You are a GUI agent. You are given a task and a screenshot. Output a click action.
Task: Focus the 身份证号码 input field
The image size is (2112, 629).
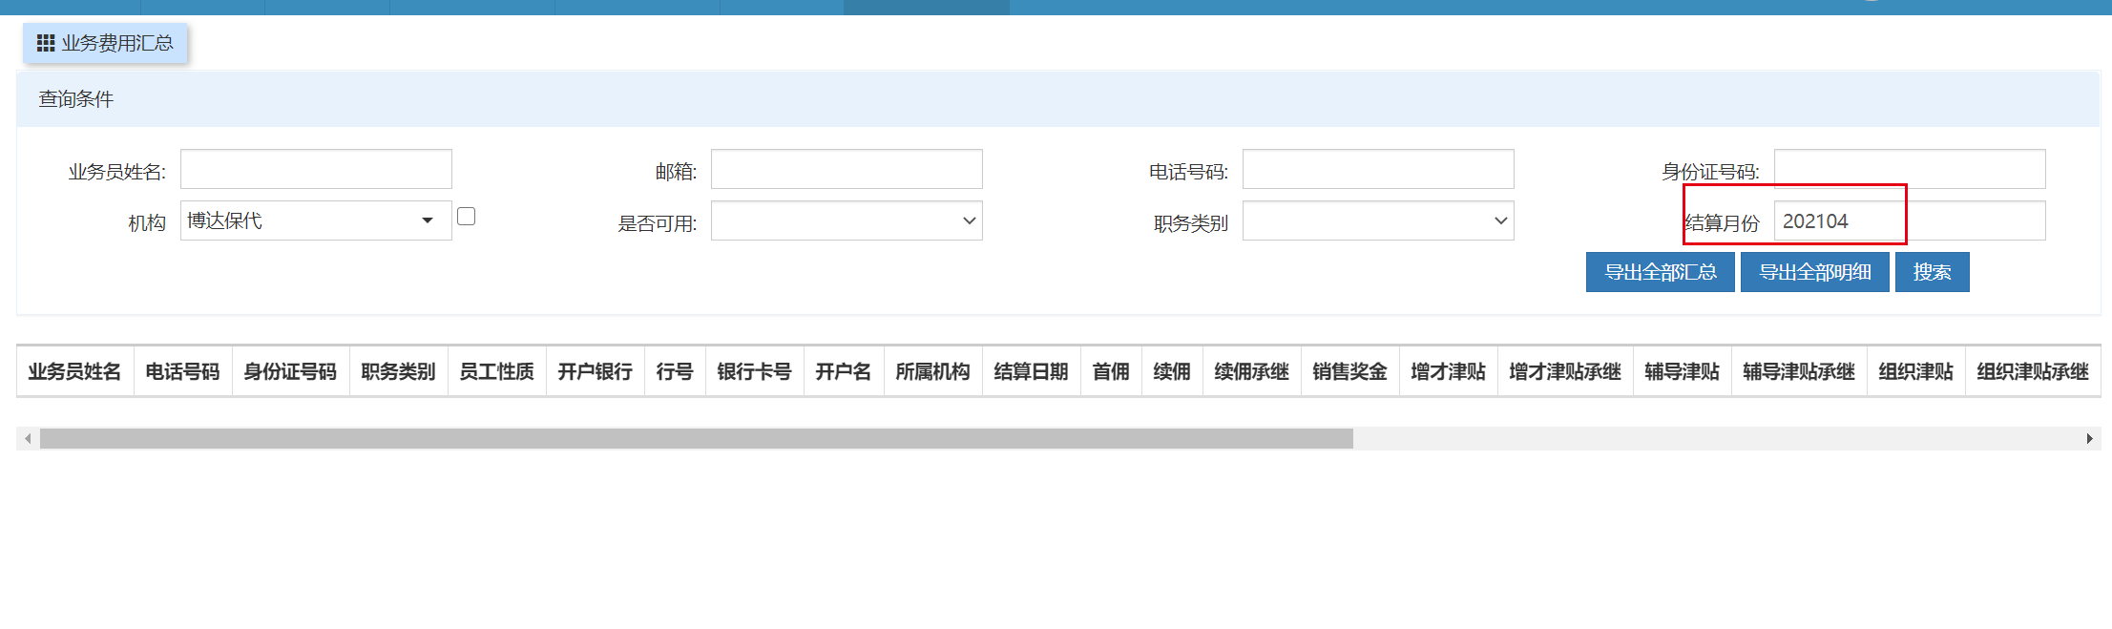tap(1910, 169)
